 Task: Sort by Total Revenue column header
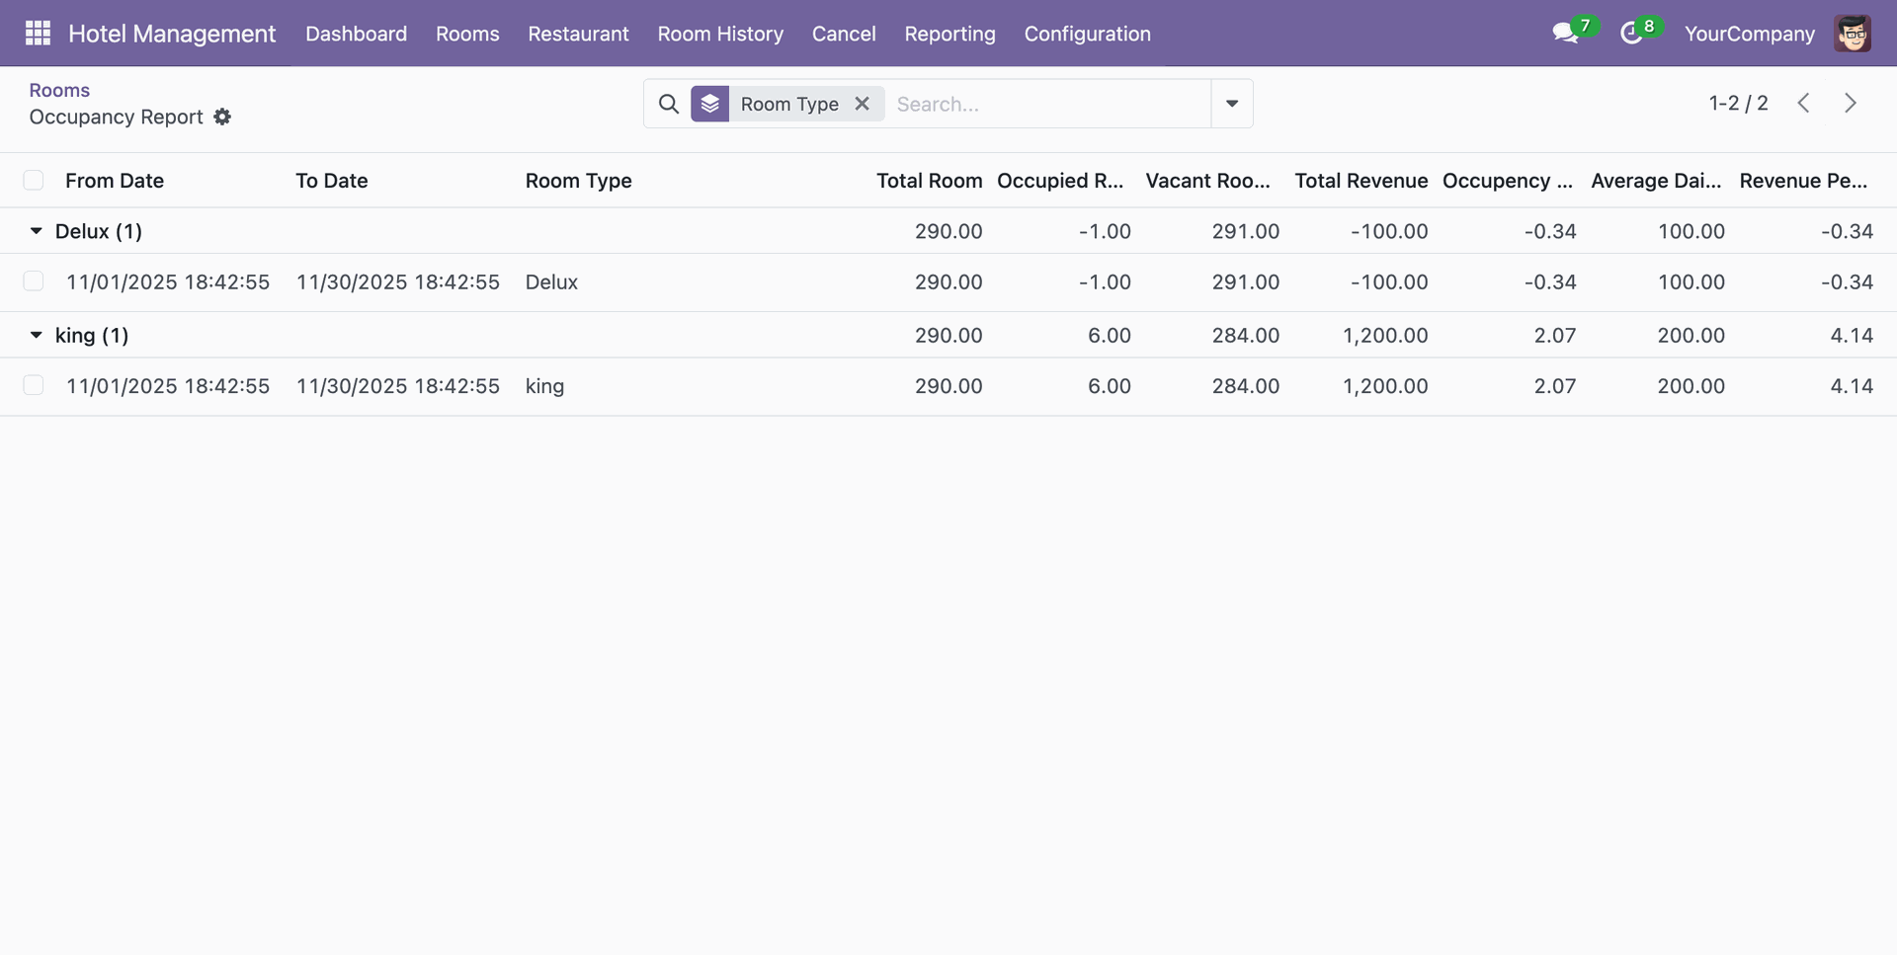(1361, 181)
